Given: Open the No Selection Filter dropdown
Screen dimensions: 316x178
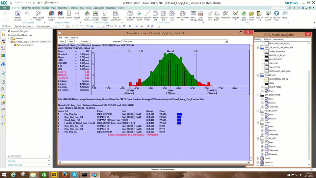Looking at the screenshot, I should 24,26.
